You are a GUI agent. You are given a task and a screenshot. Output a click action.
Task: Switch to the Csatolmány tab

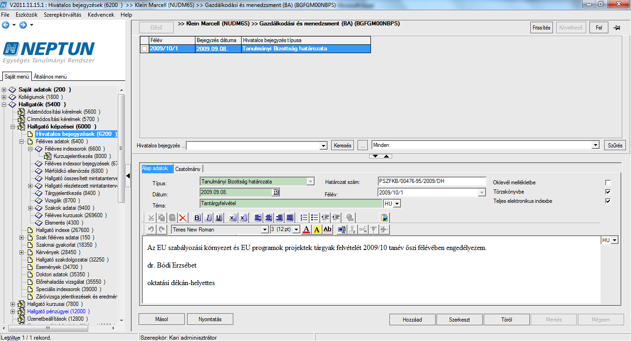[188, 169]
